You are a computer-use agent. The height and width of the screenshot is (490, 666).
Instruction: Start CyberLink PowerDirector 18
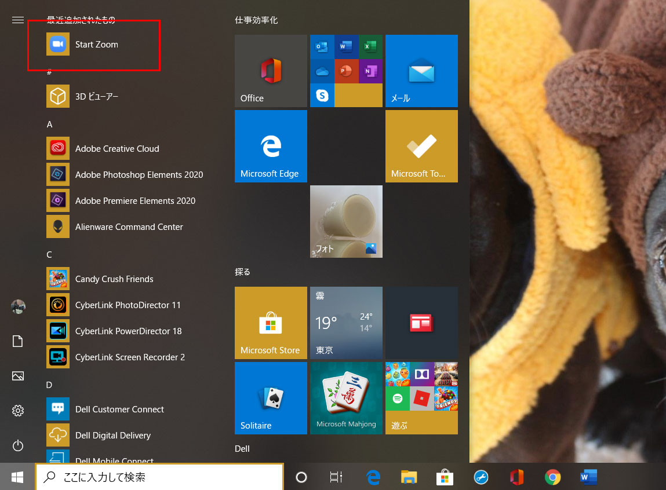click(128, 331)
